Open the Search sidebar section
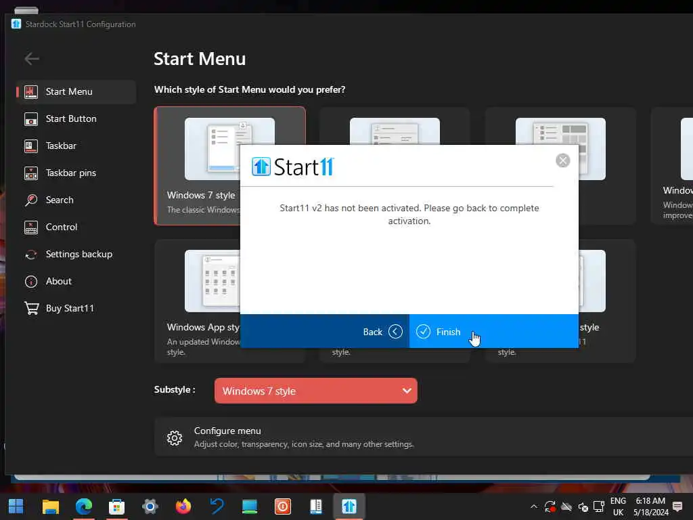693x520 pixels. pos(76,200)
